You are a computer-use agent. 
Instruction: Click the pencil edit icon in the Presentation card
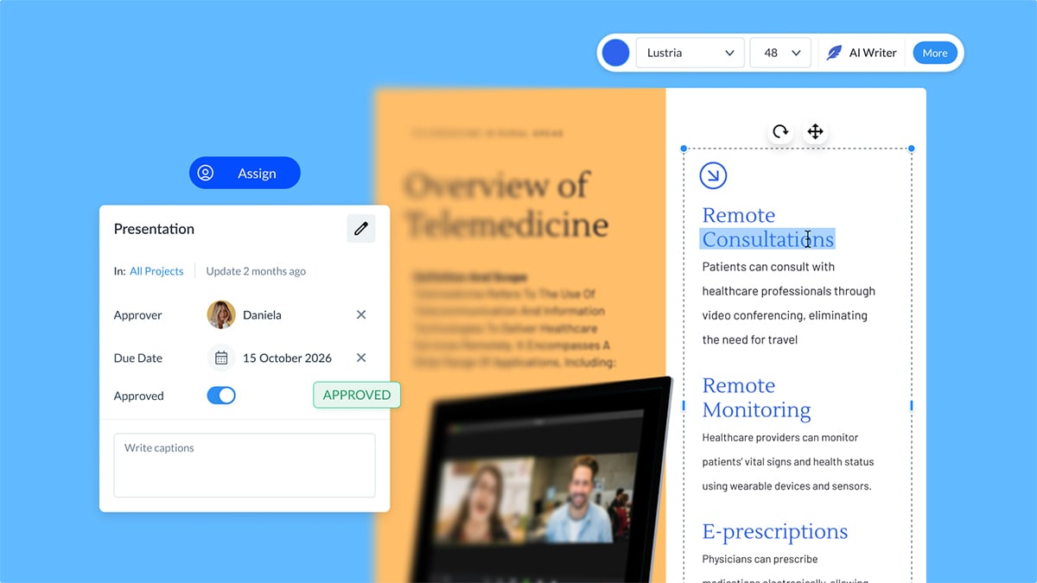361,229
